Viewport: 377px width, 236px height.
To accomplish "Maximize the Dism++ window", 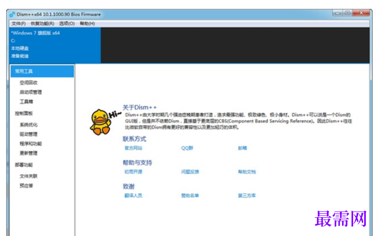I will tap(348, 13).
